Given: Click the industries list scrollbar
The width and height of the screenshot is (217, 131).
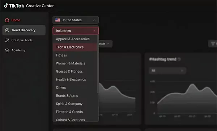Looking at the screenshot, I should coord(98,64).
